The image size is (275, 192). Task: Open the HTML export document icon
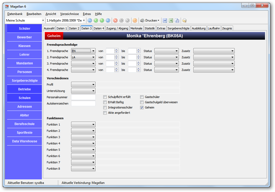[177, 20]
